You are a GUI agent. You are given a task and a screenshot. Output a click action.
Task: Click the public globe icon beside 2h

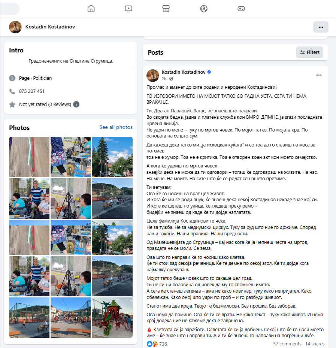(171, 79)
